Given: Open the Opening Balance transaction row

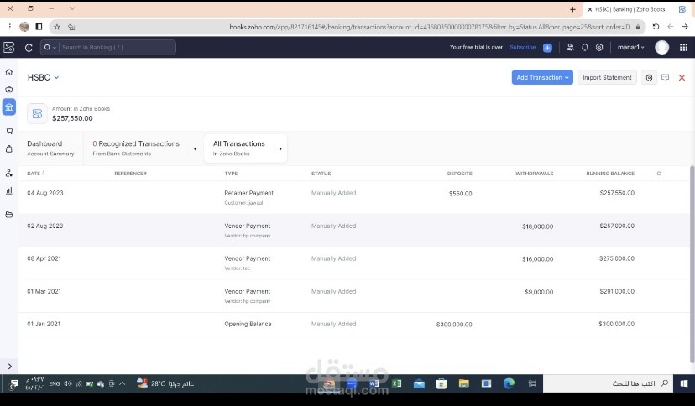Looking at the screenshot, I should click(353, 324).
